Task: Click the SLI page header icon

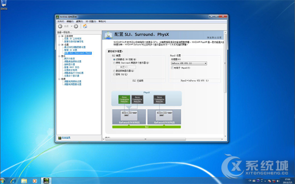Action: [x=108, y=35]
